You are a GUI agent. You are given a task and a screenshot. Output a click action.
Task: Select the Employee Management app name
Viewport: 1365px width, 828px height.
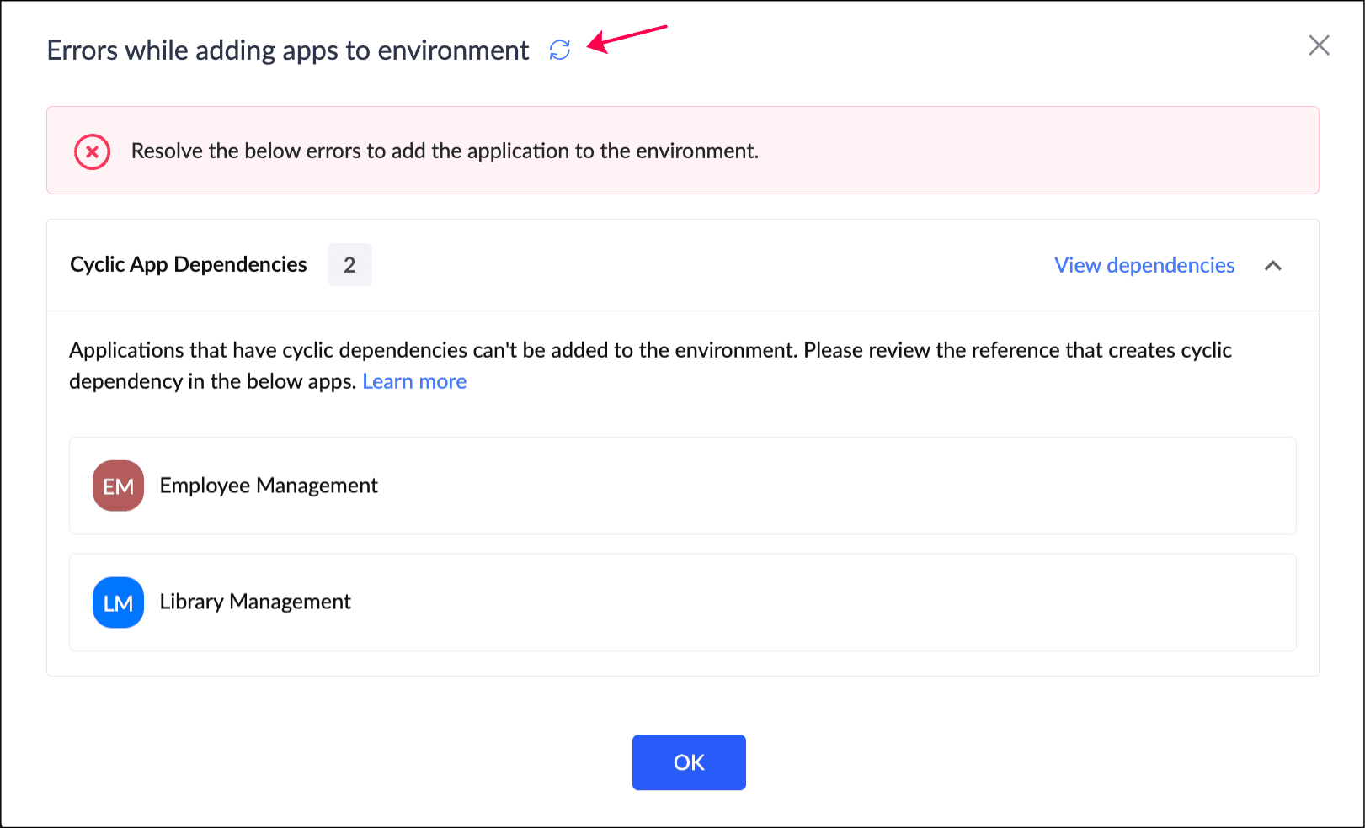tap(269, 486)
